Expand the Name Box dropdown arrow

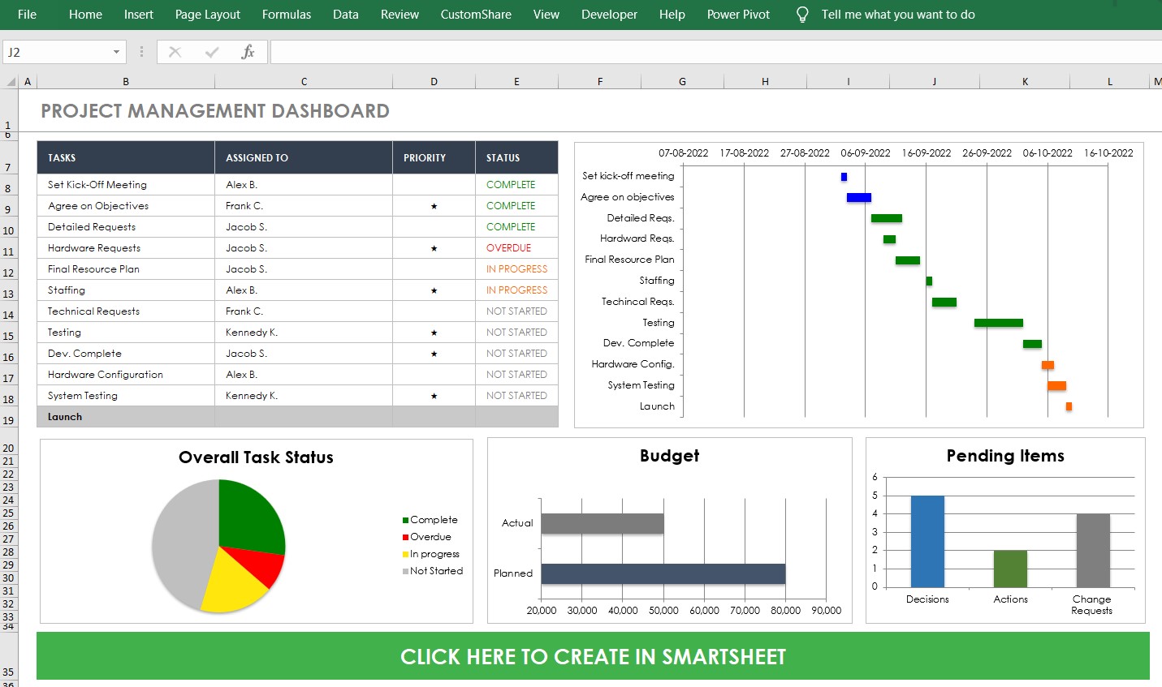coord(116,52)
